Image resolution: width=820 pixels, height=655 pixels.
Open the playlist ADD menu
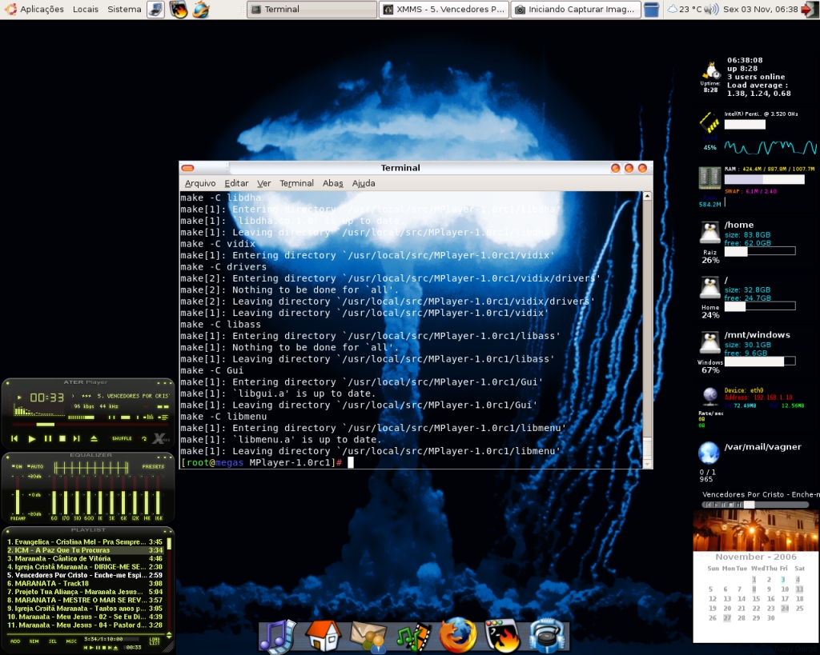[x=15, y=641]
